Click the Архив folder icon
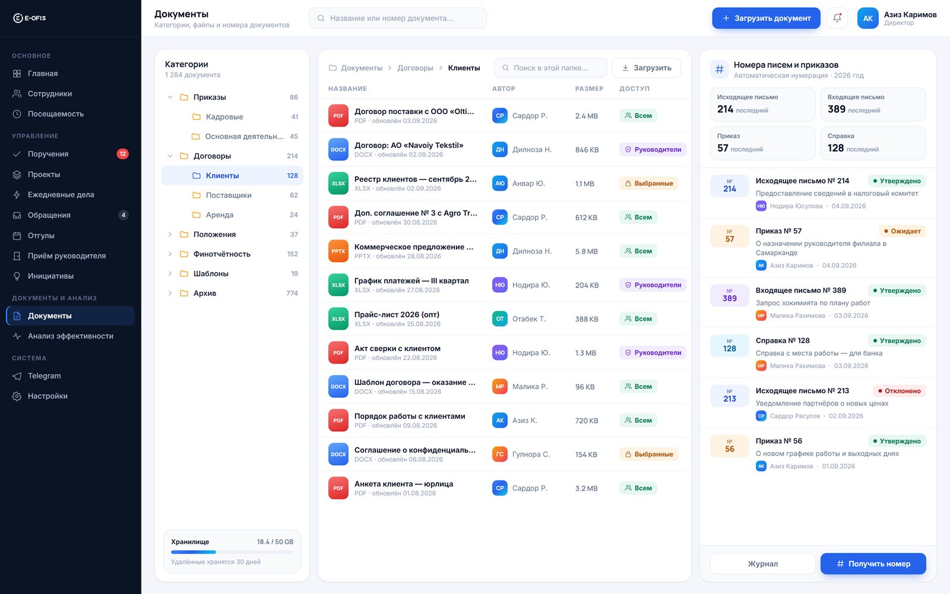This screenshot has width=950, height=594. click(184, 293)
